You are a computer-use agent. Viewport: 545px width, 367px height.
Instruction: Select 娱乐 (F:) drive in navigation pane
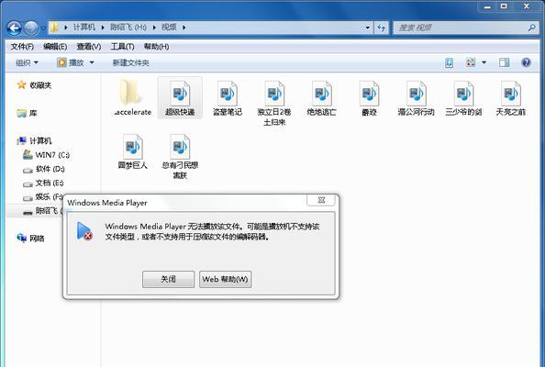pos(49,196)
